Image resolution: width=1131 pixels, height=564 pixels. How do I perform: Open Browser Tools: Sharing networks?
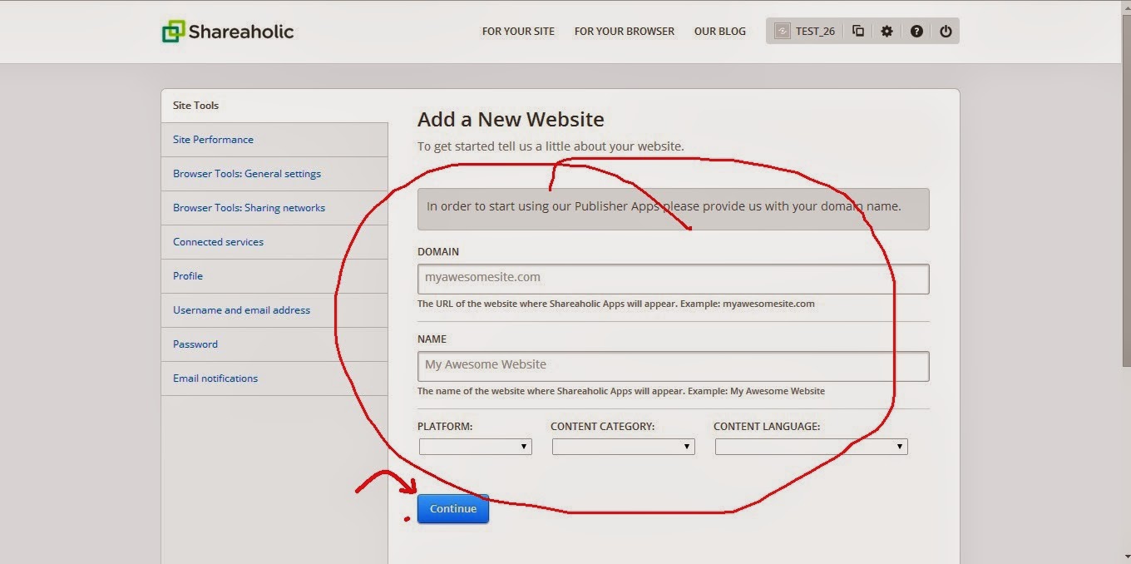click(x=249, y=208)
